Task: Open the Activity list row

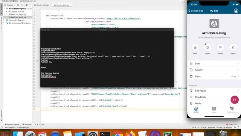Action: [214, 70]
